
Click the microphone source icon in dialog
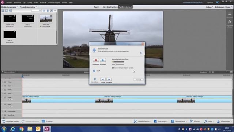141,53
